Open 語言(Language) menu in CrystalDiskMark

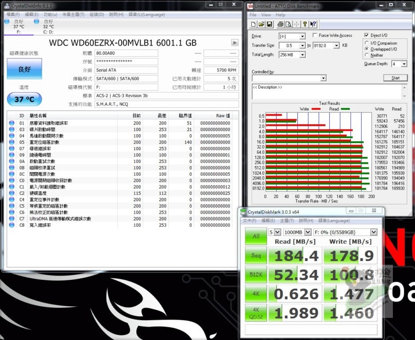334,220
